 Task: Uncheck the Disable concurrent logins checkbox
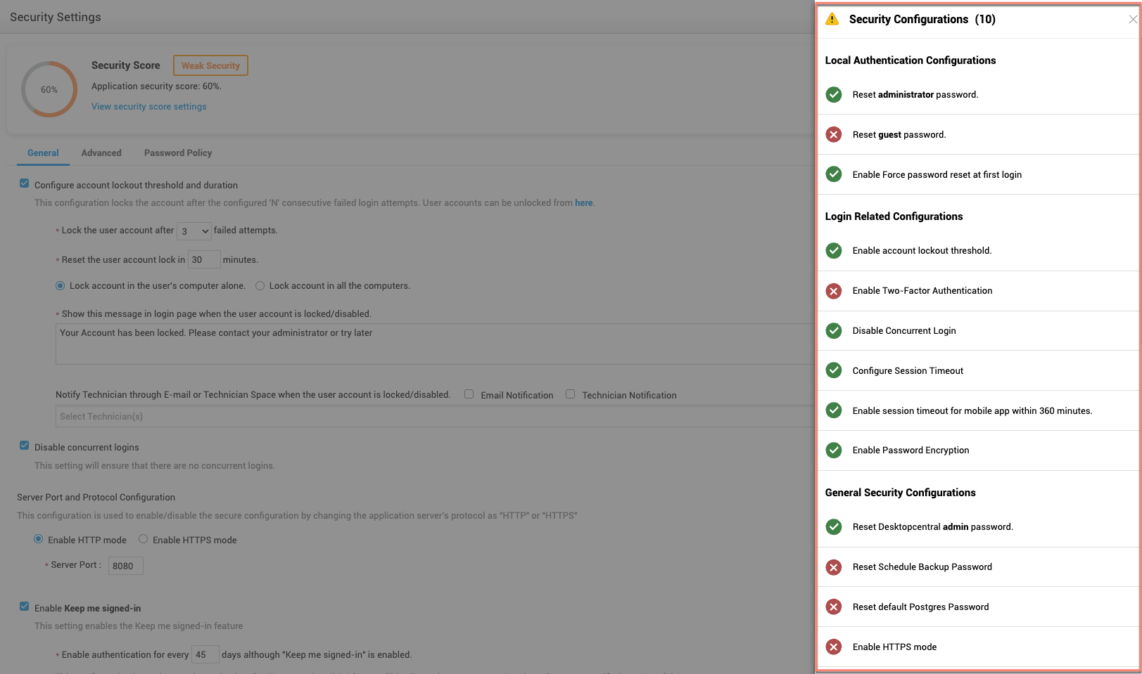tap(25, 446)
